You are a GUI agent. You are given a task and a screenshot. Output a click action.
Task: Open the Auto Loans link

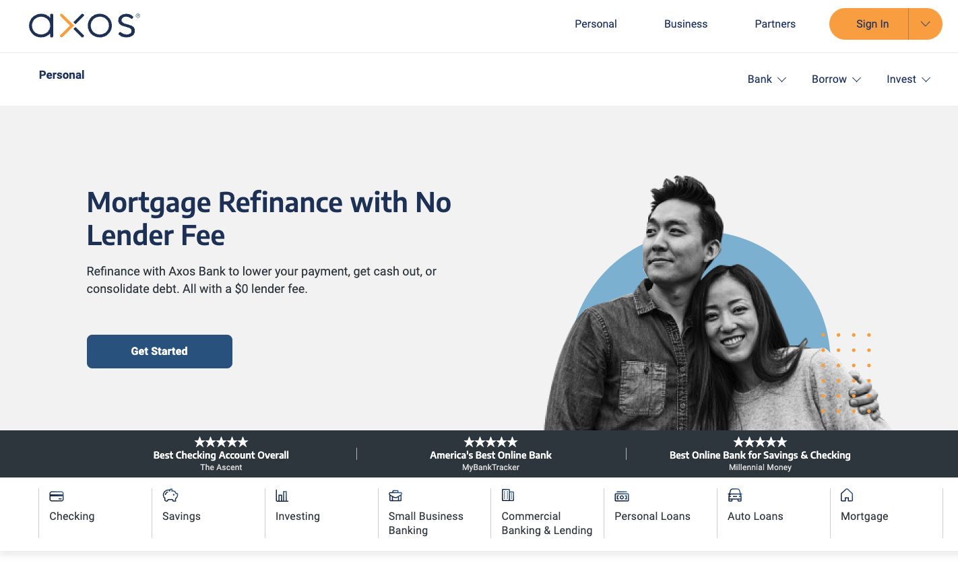click(x=755, y=517)
